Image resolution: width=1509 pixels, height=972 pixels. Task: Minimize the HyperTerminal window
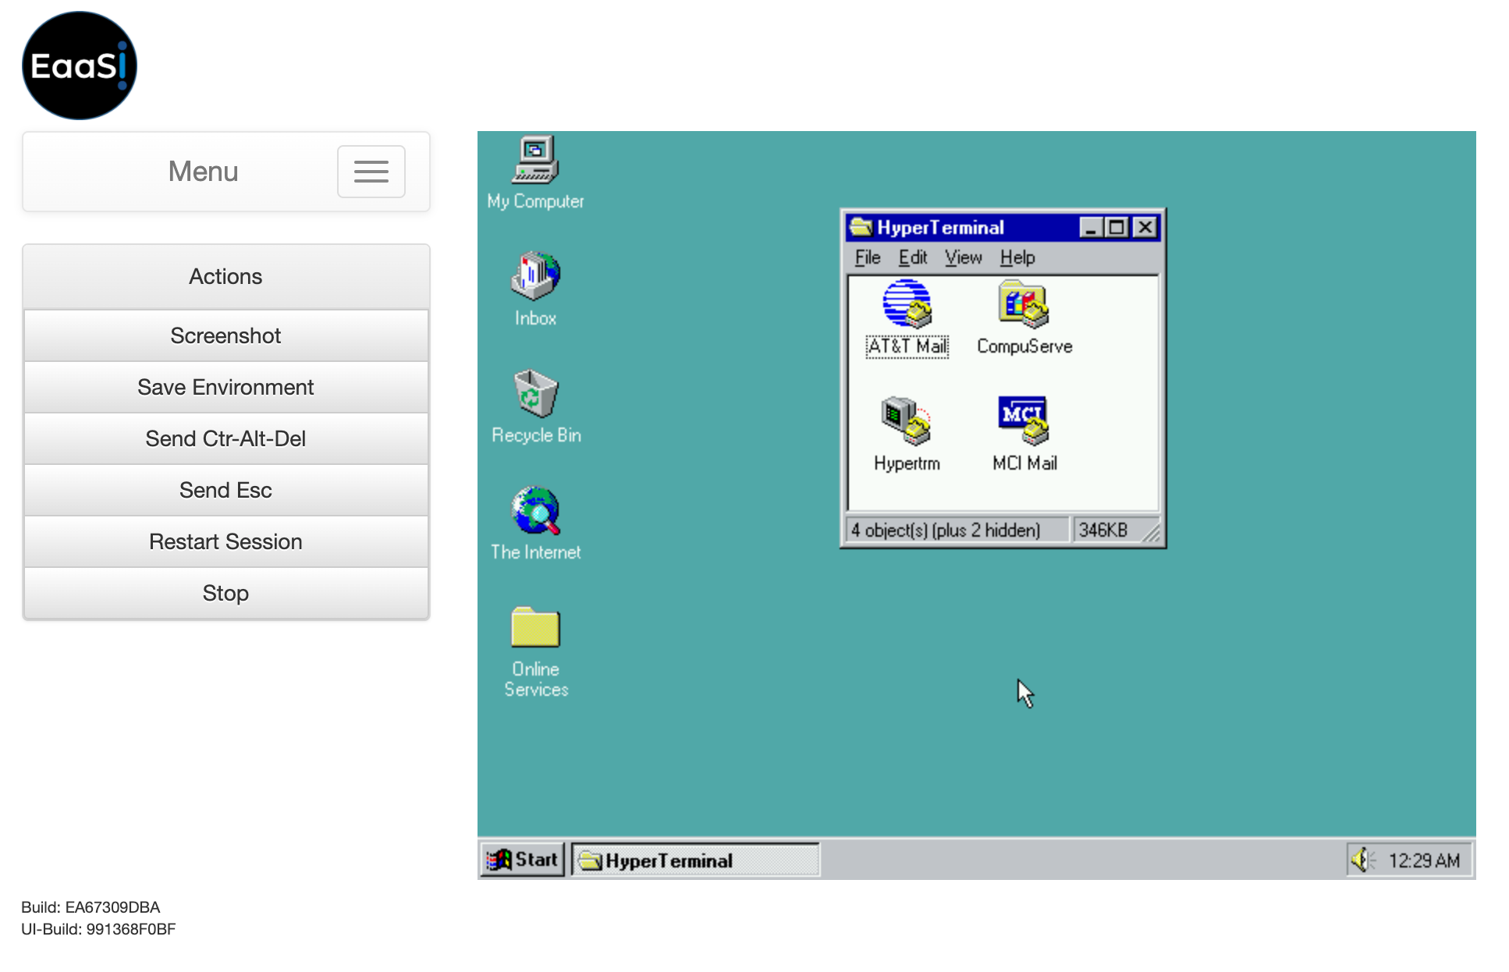[1092, 228]
